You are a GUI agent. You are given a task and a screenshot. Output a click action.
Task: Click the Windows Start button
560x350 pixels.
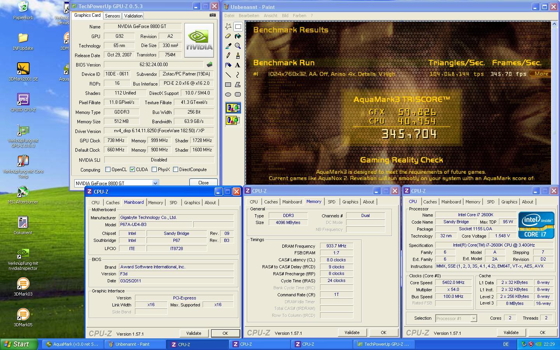(x=19, y=344)
